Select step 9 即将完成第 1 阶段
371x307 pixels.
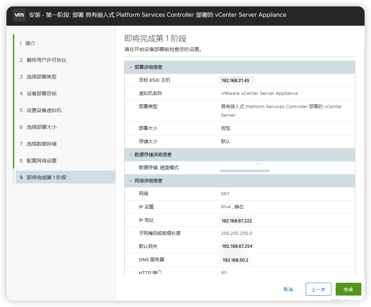[x=66, y=177]
